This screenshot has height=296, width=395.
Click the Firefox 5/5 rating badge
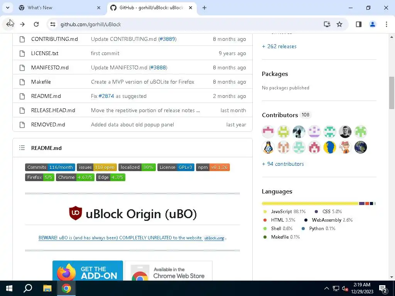pos(40,177)
